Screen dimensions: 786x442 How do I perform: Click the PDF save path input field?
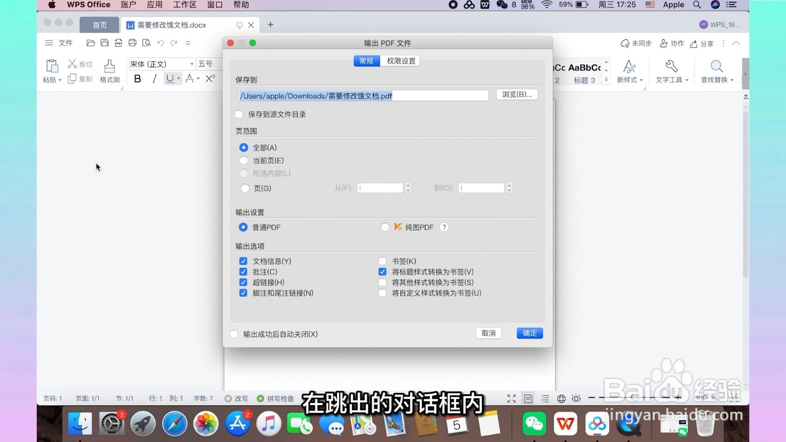click(363, 95)
